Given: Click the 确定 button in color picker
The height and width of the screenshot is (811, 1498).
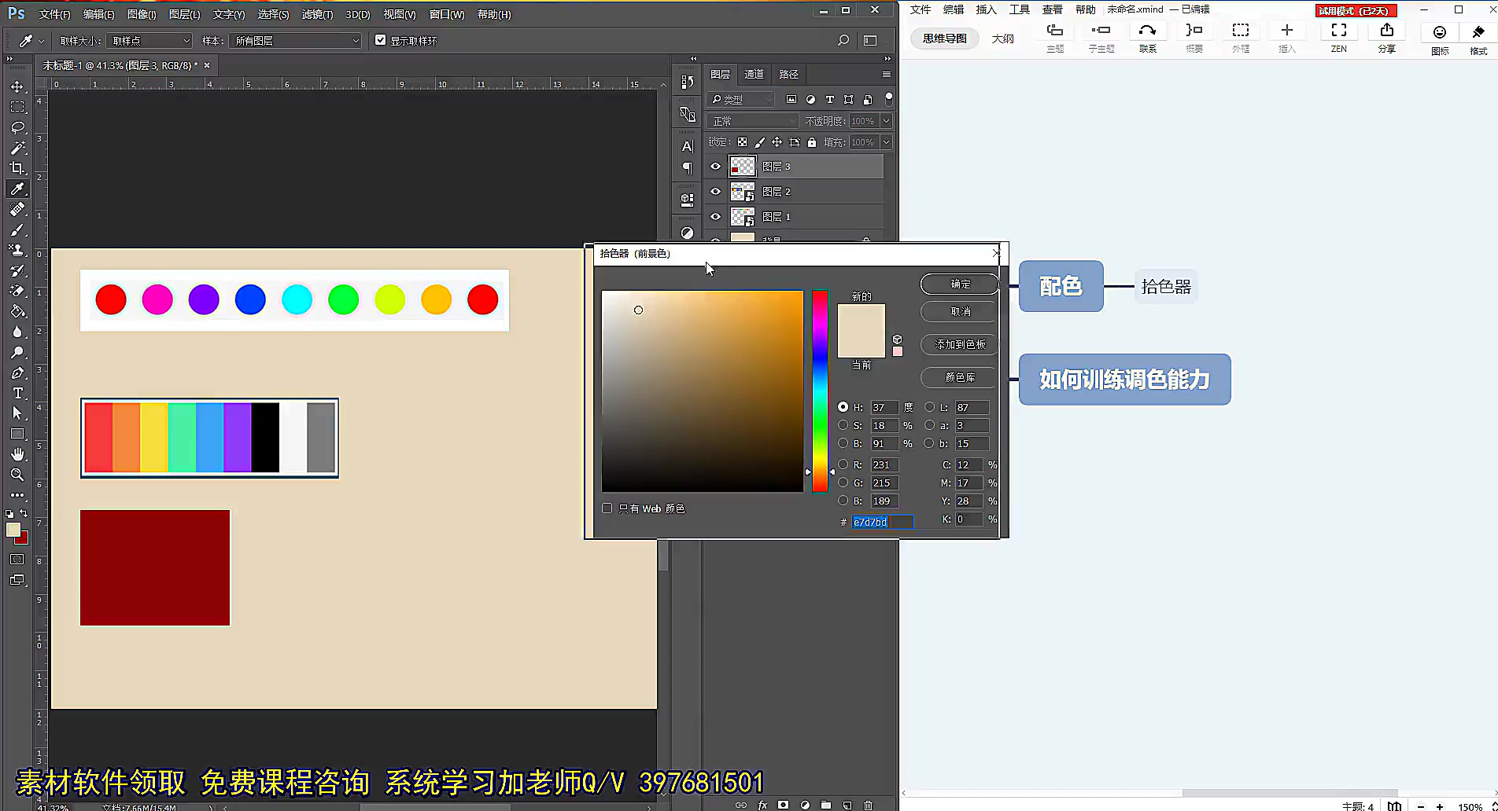Looking at the screenshot, I should (x=960, y=284).
